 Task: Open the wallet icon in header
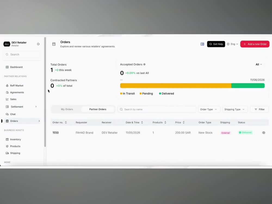point(202,44)
